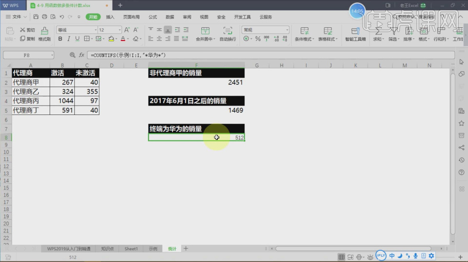The width and height of the screenshot is (468, 262).
Task: Click the Cut (剪切) scissors icon
Action: (x=23, y=30)
